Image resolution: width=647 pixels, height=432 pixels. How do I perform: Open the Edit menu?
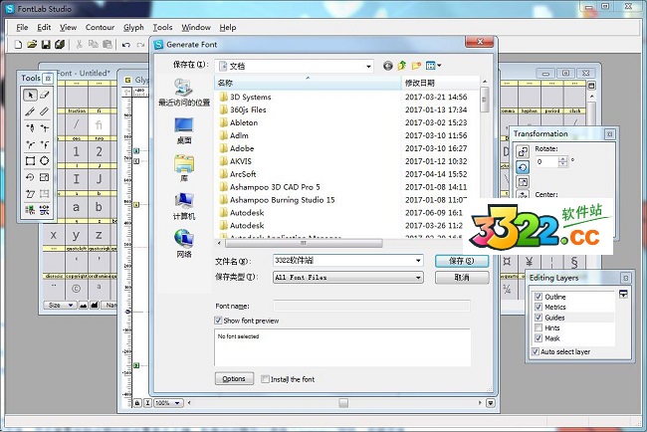click(x=44, y=27)
